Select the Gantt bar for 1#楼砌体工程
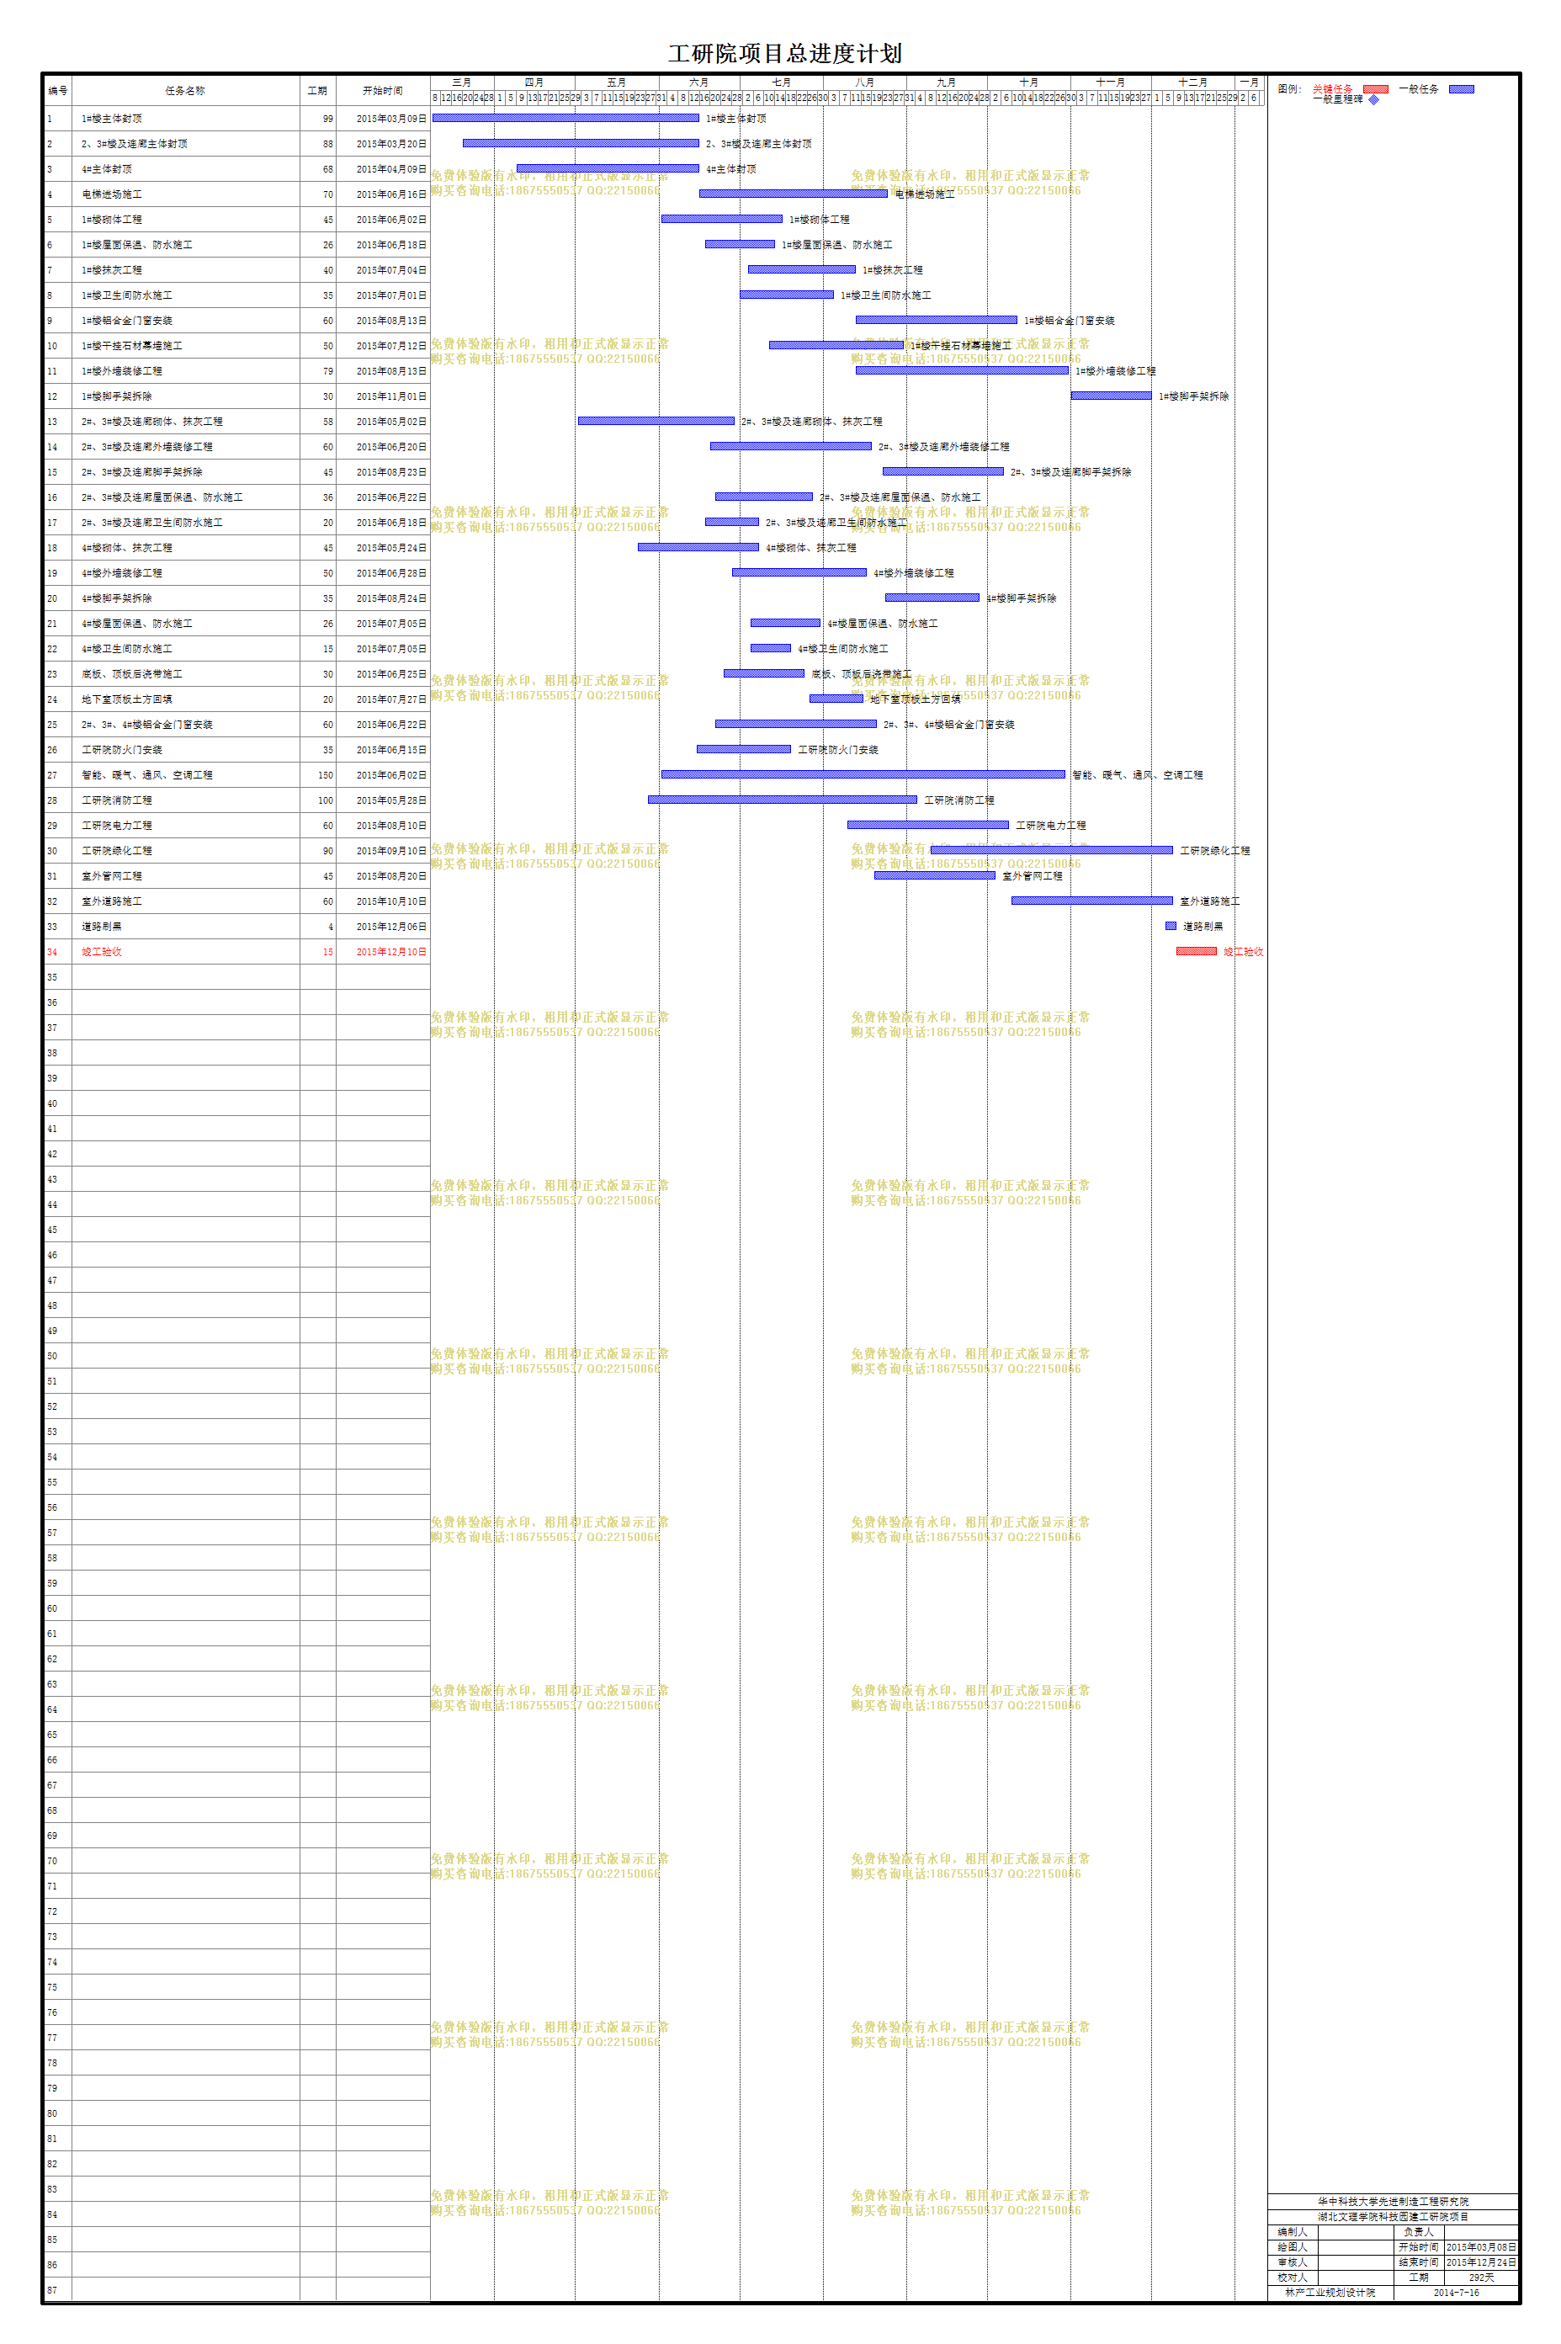The width and height of the screenshot is (1561, 2344). tap(722, 219)
